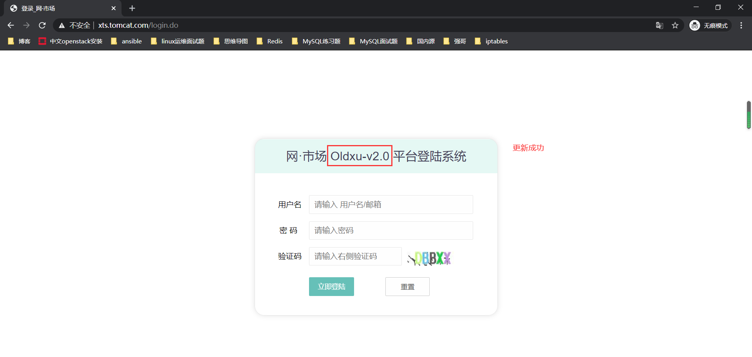Focus the 用户名 username input field
The width and height of the screenshot is (752, 357).
pyautogui.click(x=391, y=205)
